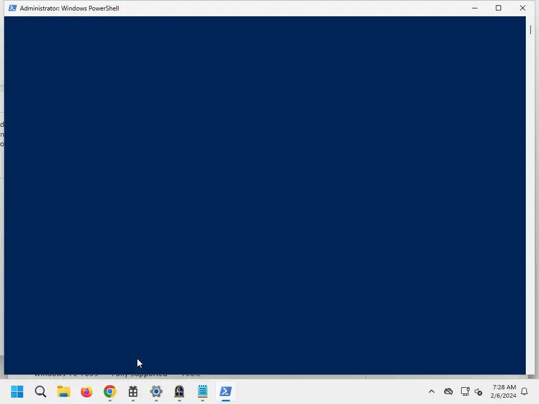Maximize the PowerShell window
The height and width of the screenshot is (404, 539).
pyautogui.click(x=498, y=8)
